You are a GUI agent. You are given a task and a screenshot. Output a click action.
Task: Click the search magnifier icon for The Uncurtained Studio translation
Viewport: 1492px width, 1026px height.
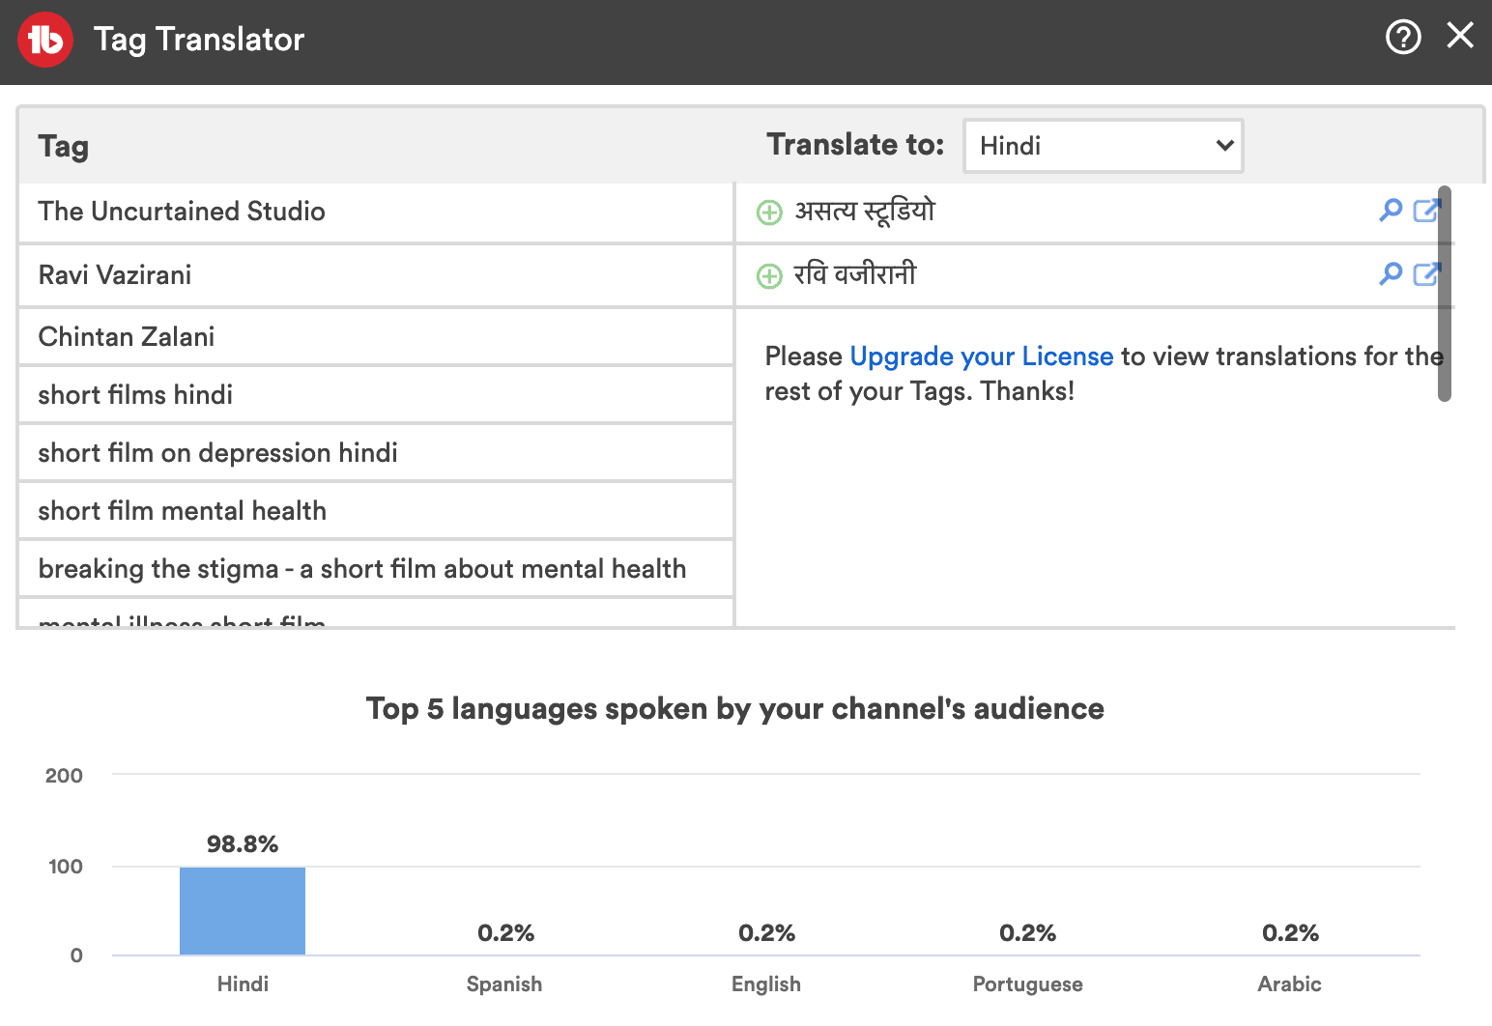1390,211
